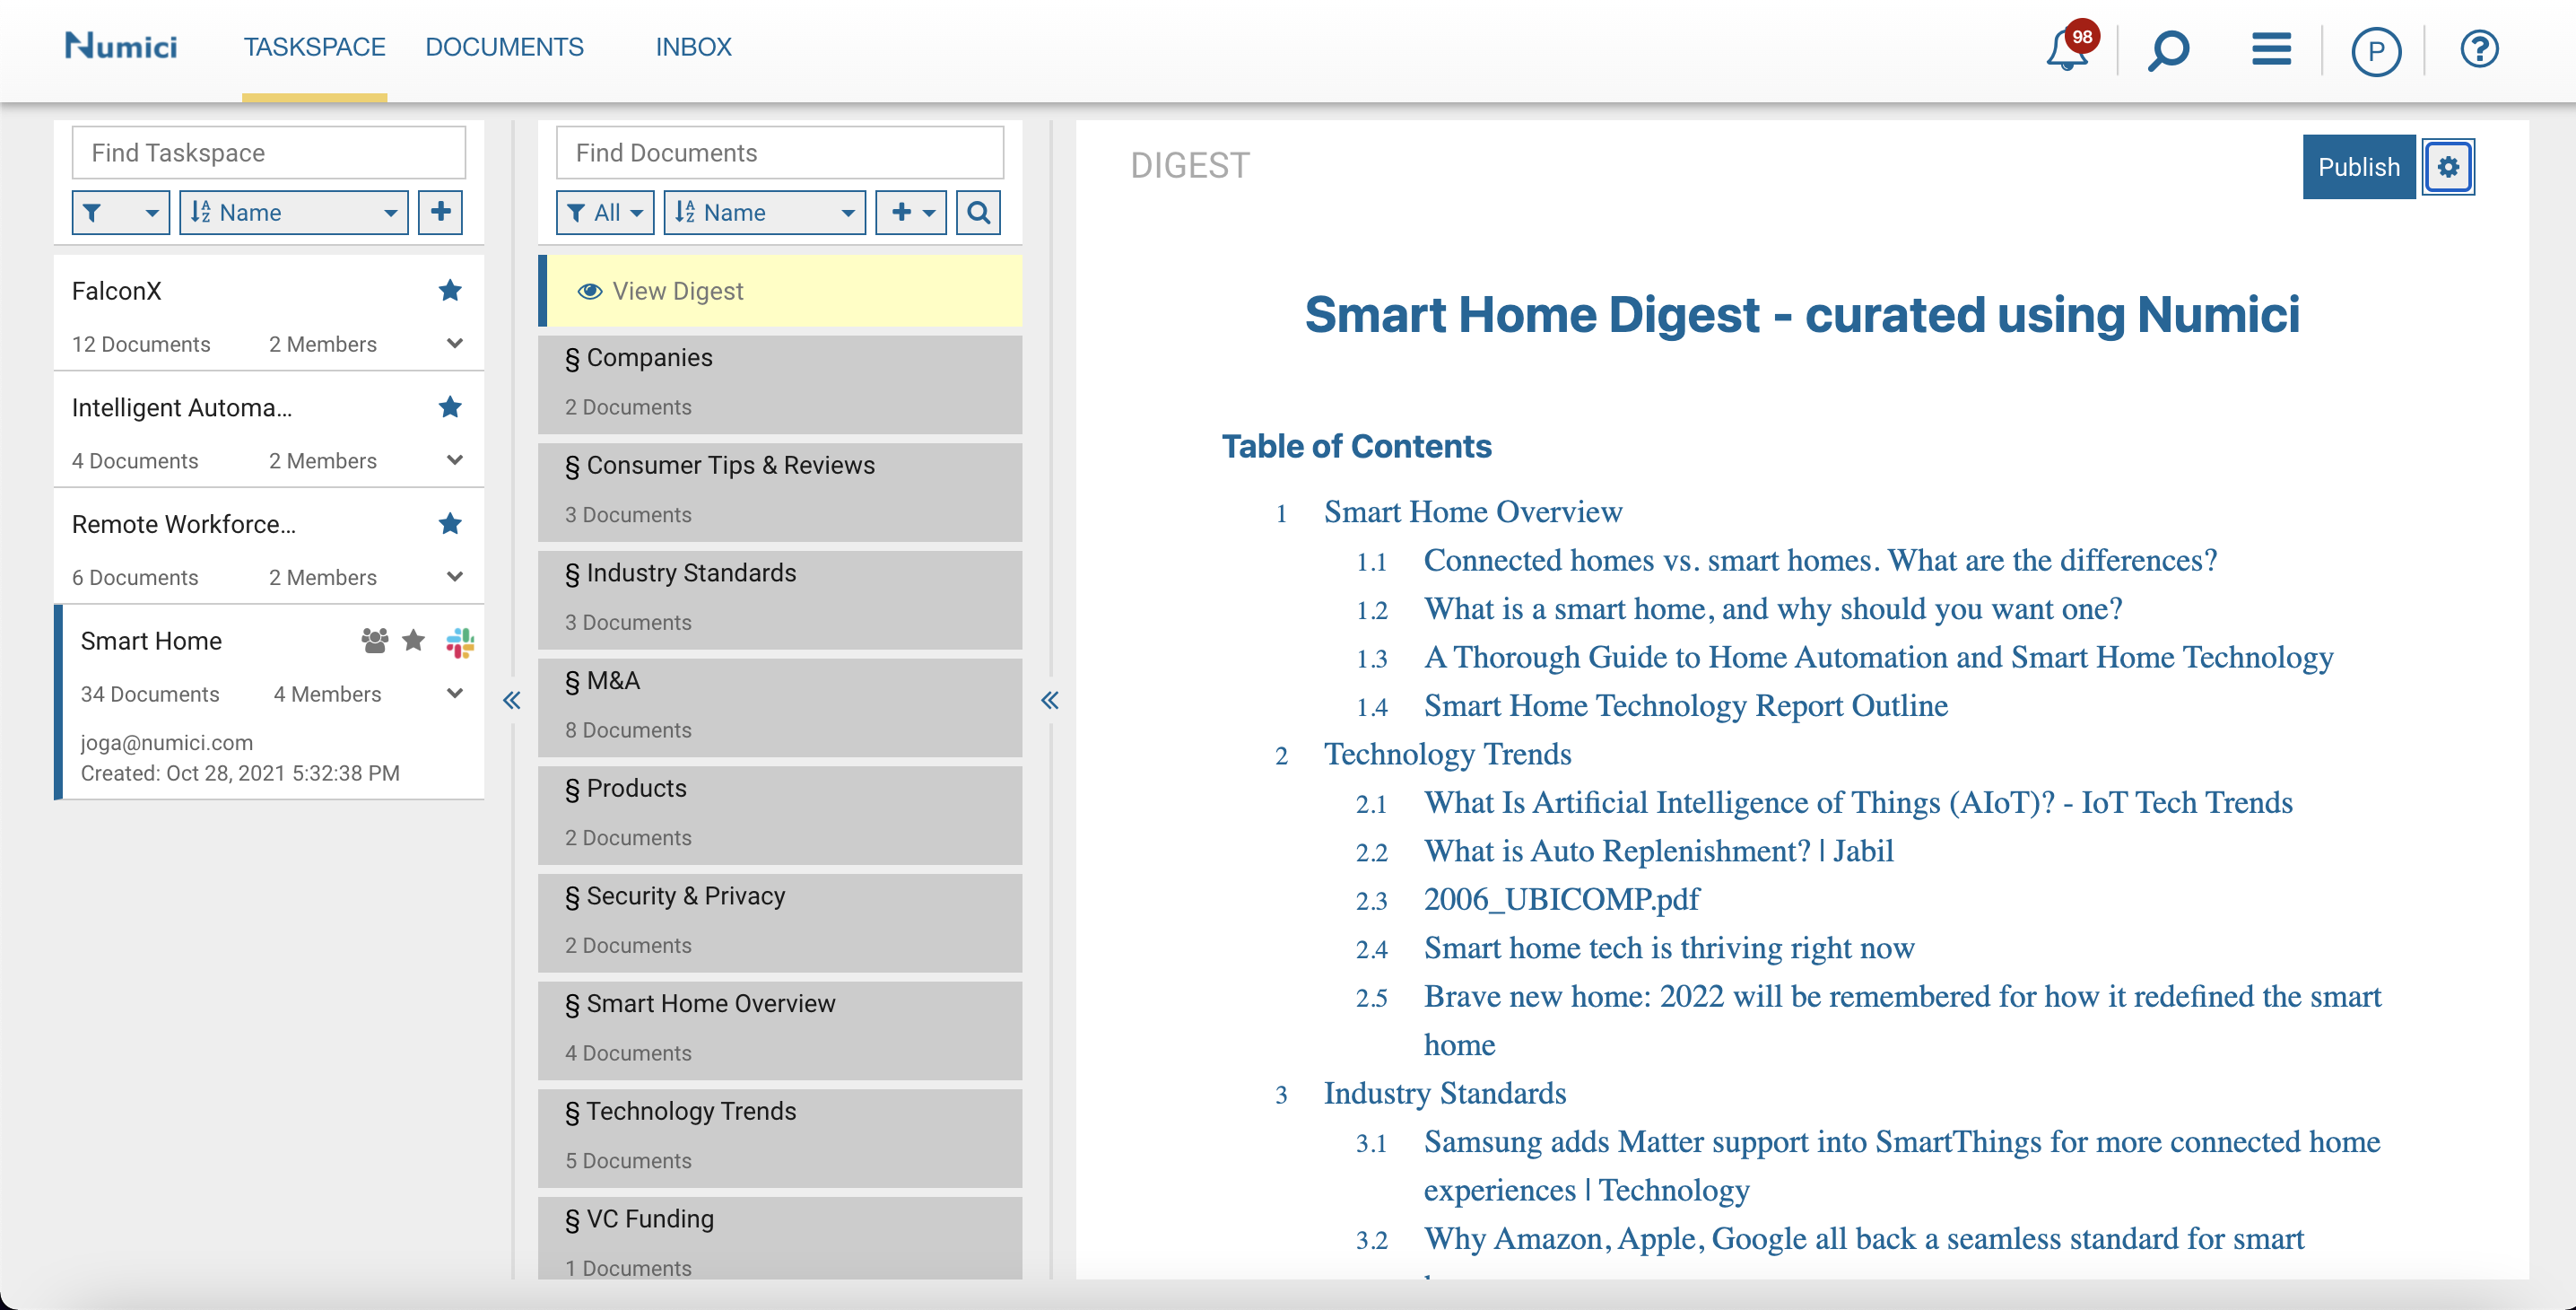Expand FalconX taskspace details chevron
Viewport: 2576px width, 1310px height.
454,344
